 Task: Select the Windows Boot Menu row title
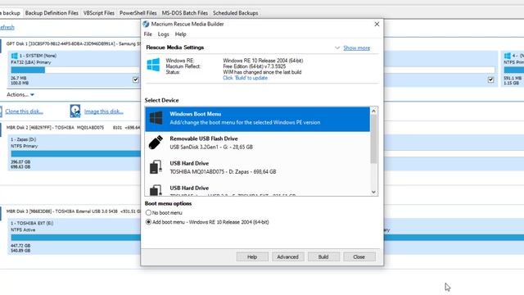pos(196,114)
